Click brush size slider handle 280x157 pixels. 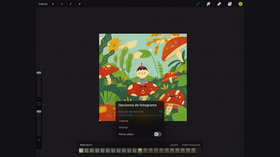39,73
